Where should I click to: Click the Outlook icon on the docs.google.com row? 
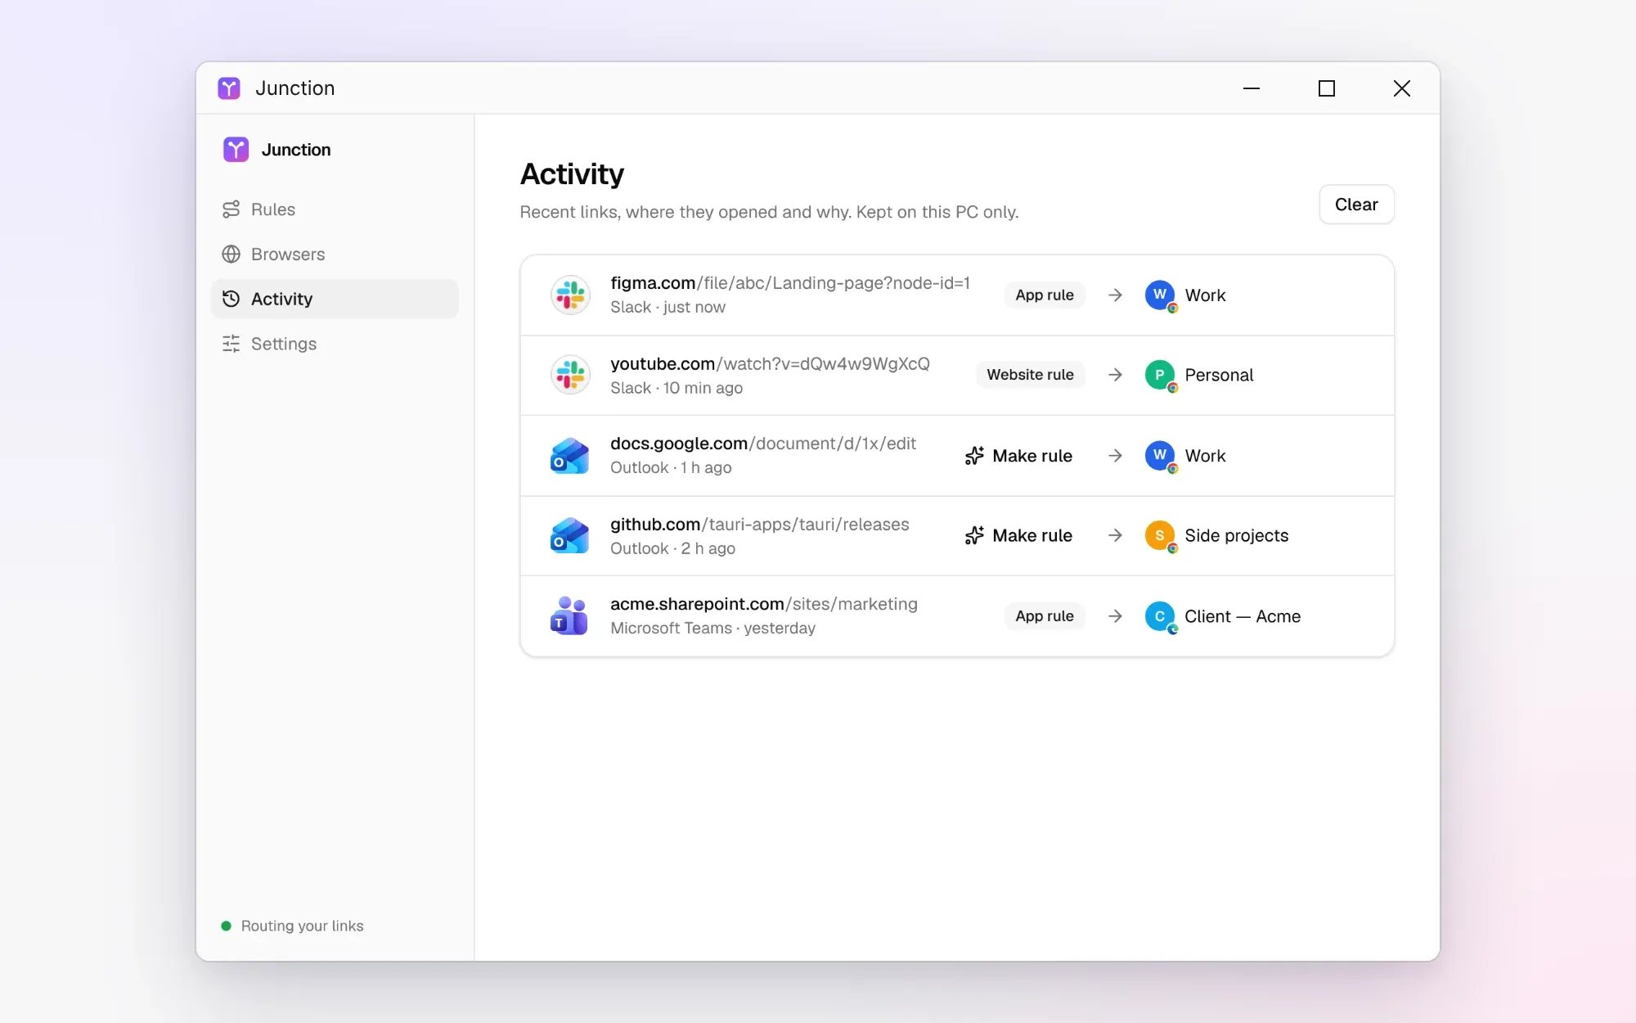click(570, 456)
